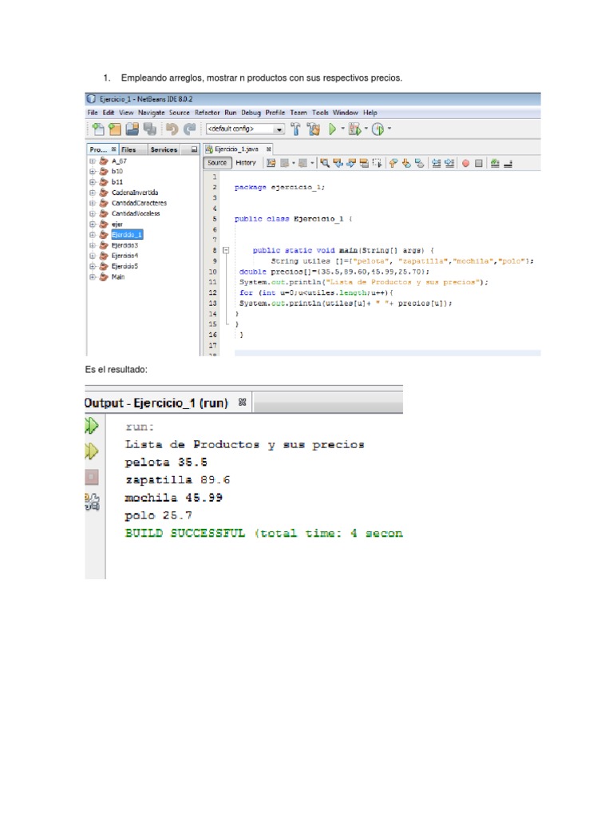Screen dimensions: 613x818
Task: Select the Main project in tree
Action: (118, 277)
